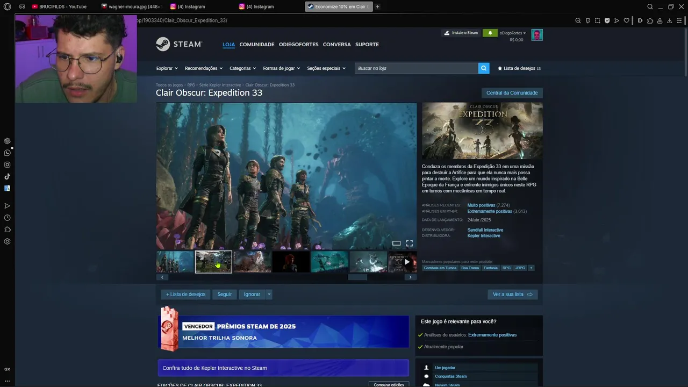Viewport: 688px width, 387px height.
Task: Open the three-dot sidebar options icon
Action: (x=7, y=381)
